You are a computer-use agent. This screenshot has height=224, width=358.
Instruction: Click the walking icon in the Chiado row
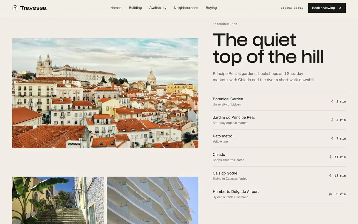[330, 157]
